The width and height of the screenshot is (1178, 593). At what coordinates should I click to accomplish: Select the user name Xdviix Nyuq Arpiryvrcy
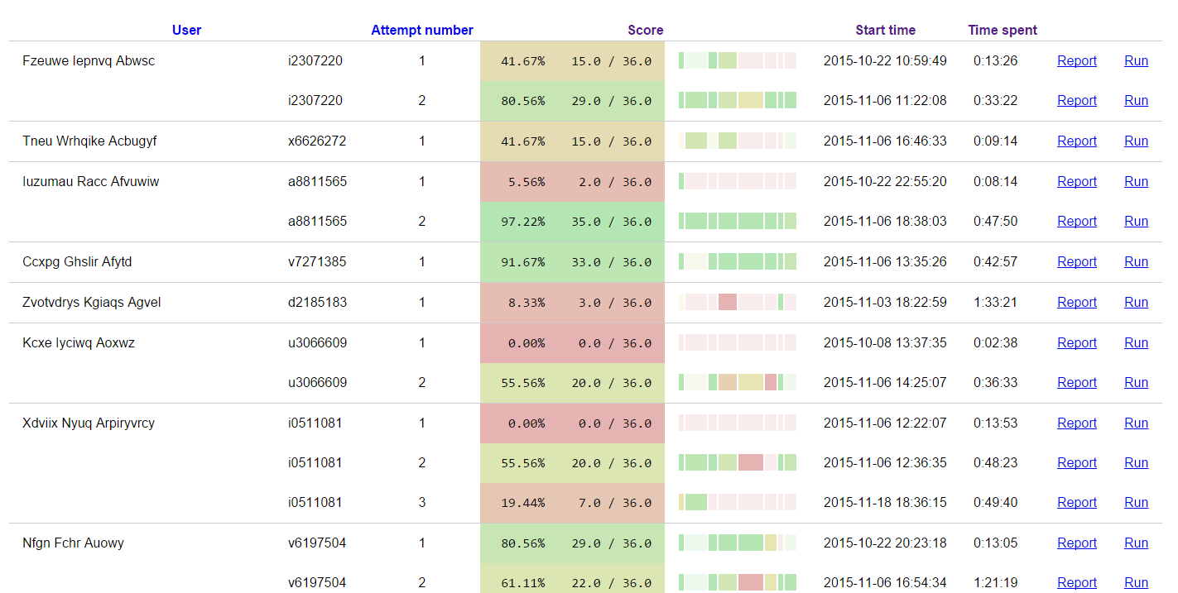(89, 423)
